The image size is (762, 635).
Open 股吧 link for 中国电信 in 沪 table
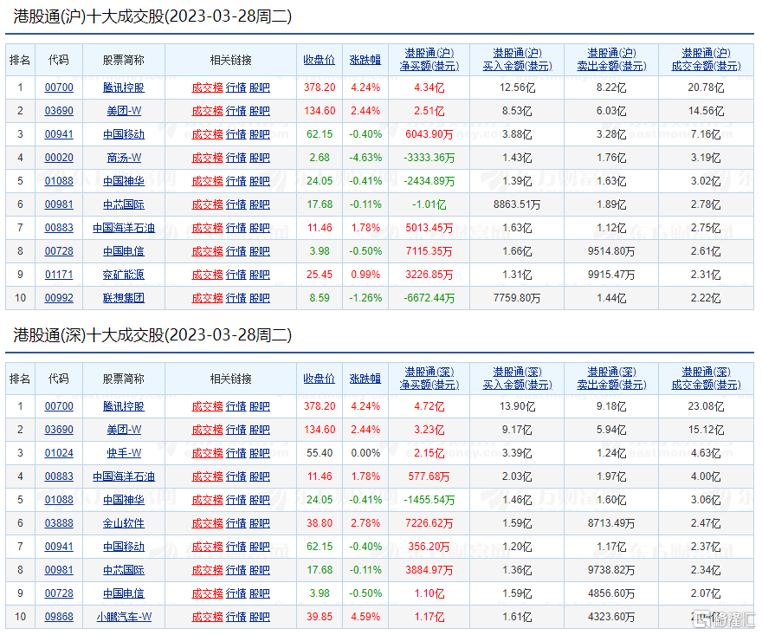tap(260, 251)
